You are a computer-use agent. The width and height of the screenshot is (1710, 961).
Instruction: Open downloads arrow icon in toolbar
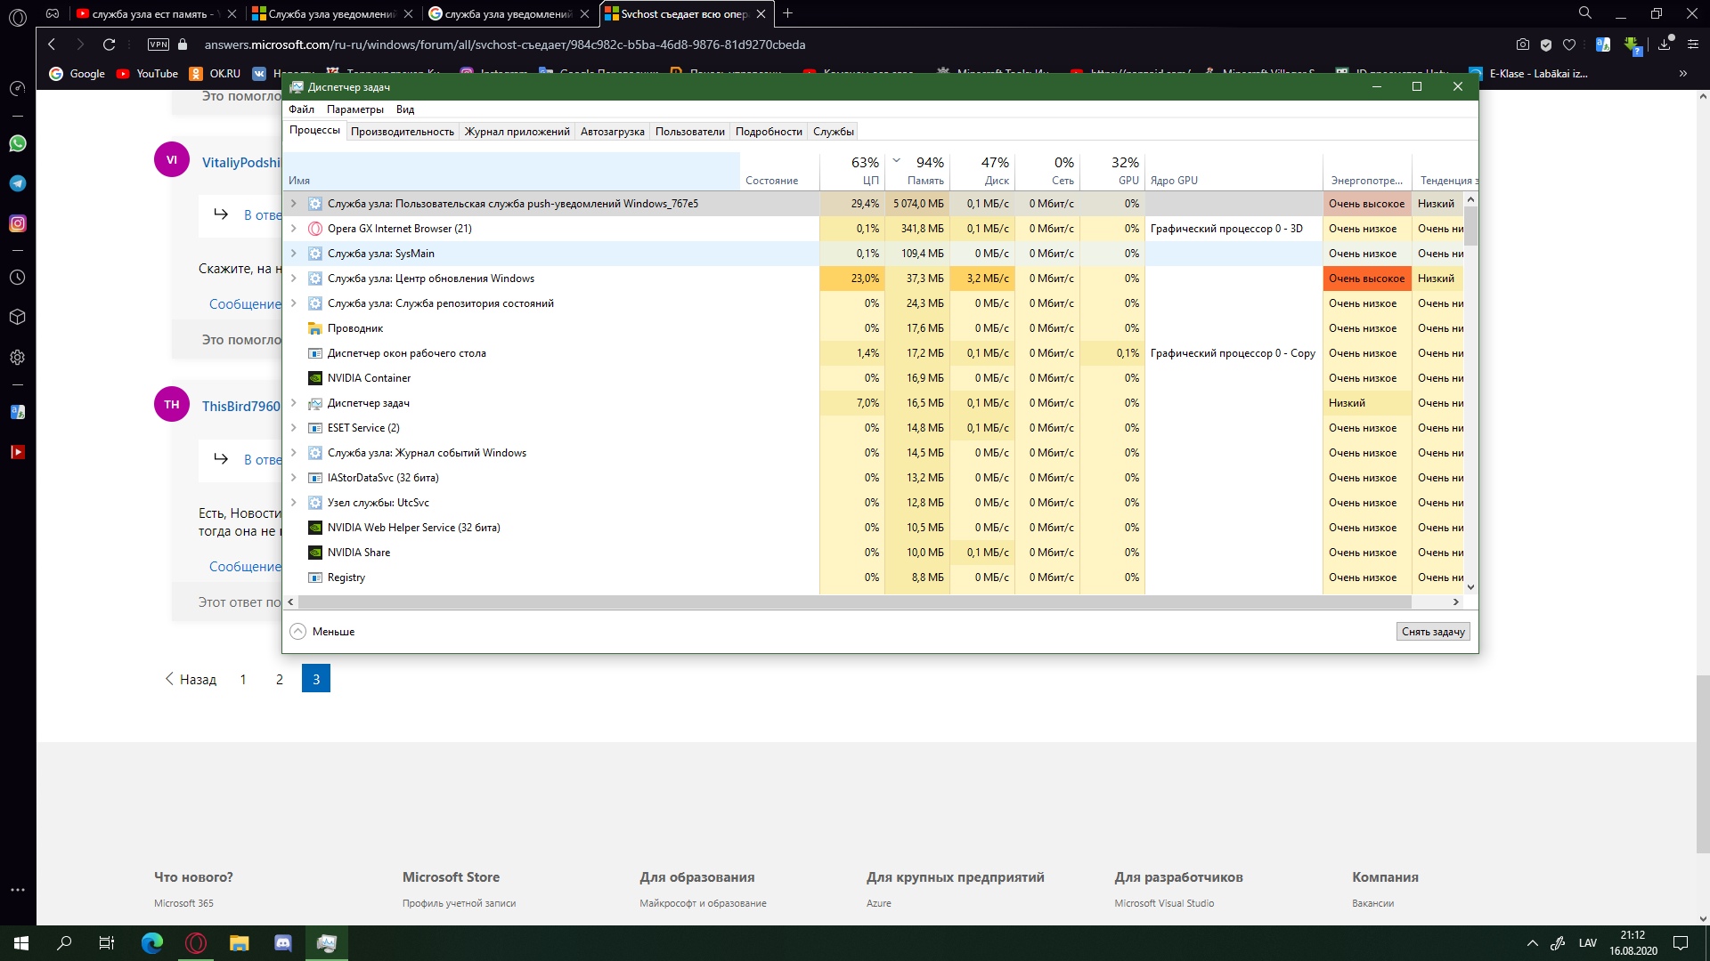(1664, 44)
